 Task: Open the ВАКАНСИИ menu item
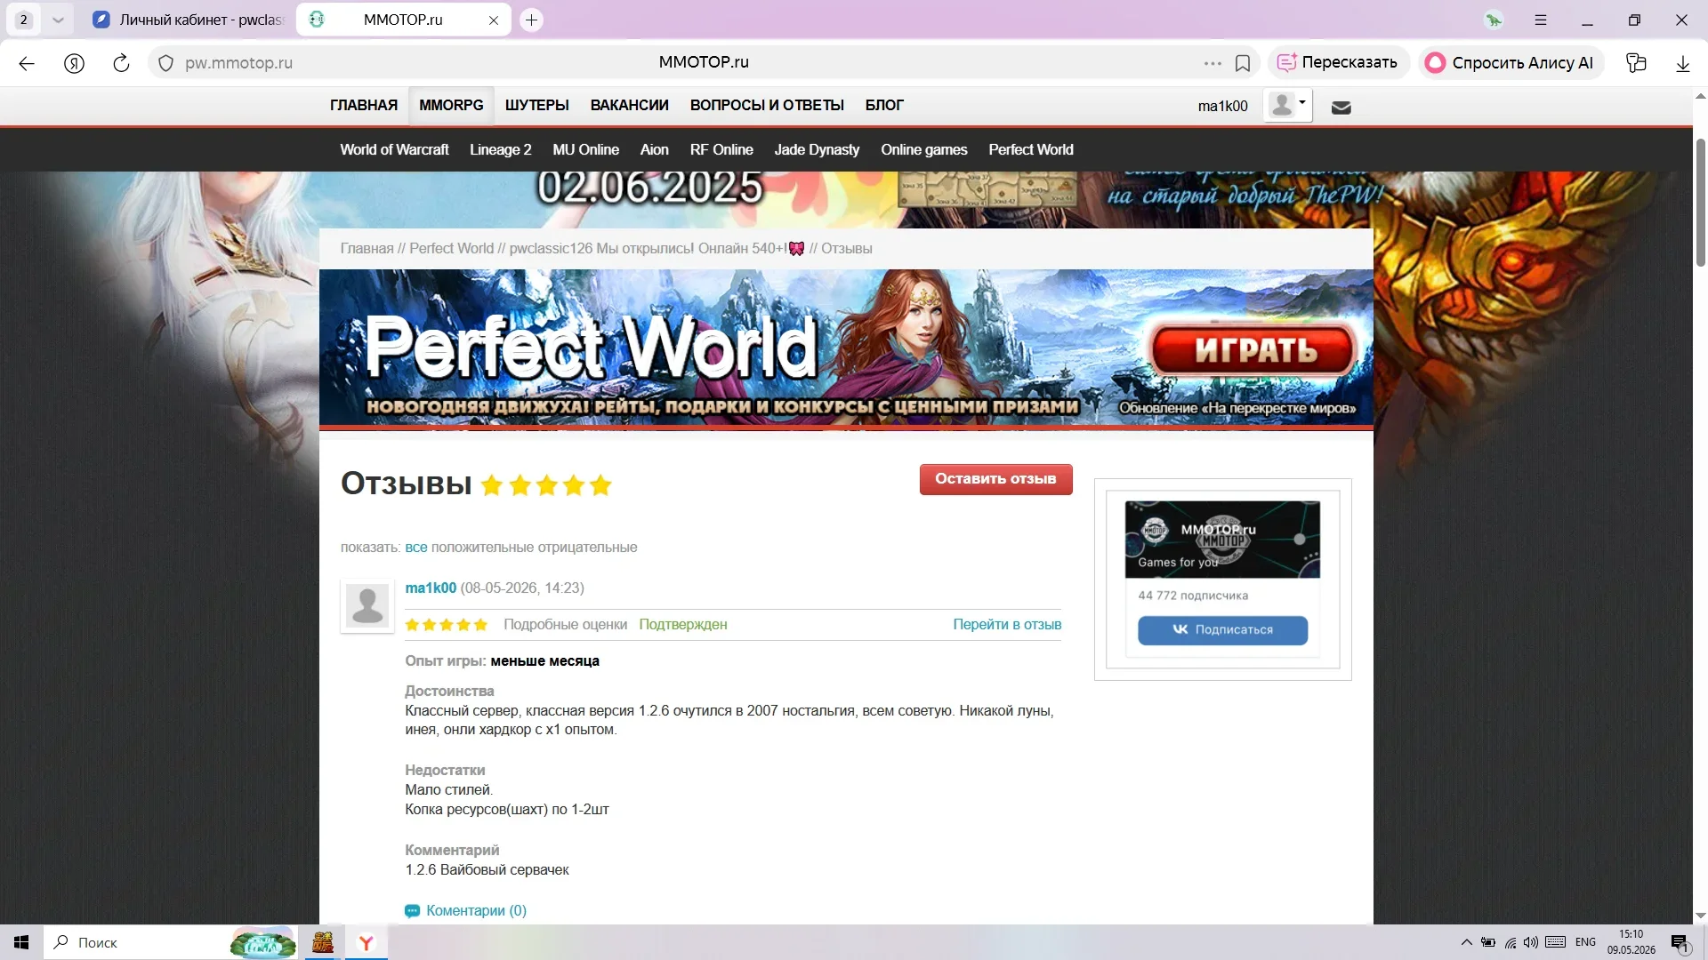point(630,105)
